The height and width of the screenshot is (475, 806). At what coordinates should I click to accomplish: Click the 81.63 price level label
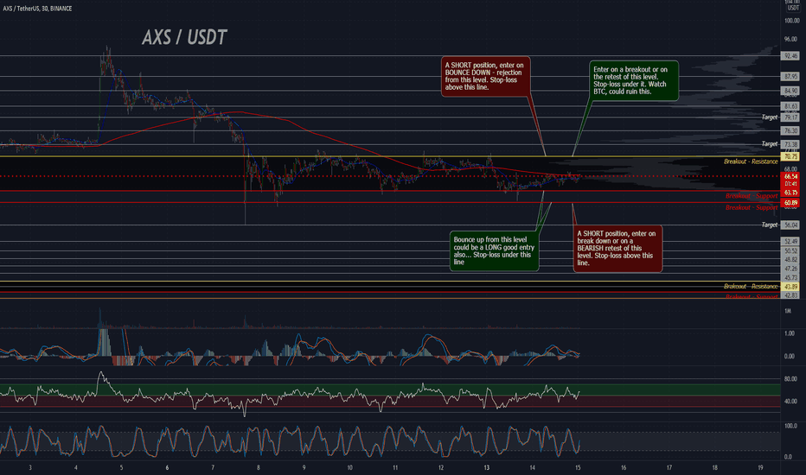coord(790,106)
